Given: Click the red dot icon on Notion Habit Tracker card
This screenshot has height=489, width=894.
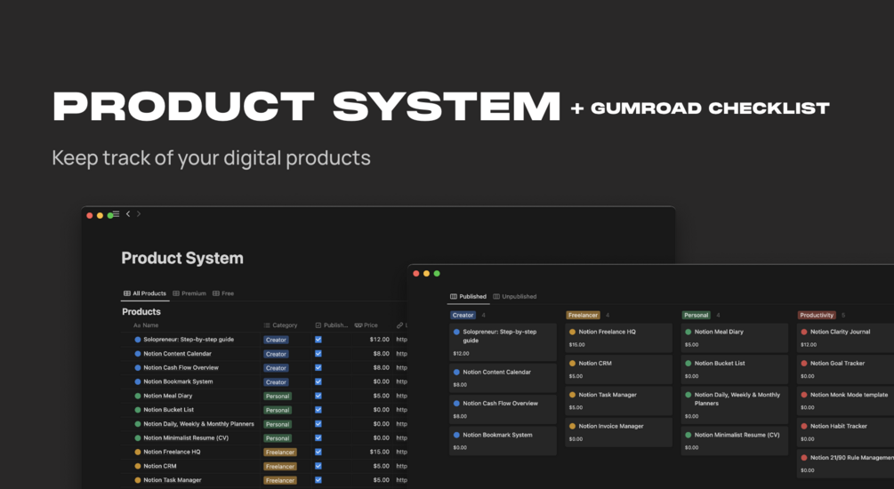Looking at the screenshot, I should 804,426.
